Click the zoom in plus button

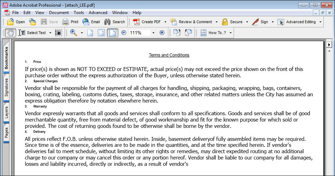(162, 33)
